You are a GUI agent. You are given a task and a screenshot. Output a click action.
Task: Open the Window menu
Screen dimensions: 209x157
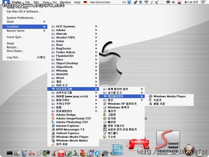click(65, 2)
